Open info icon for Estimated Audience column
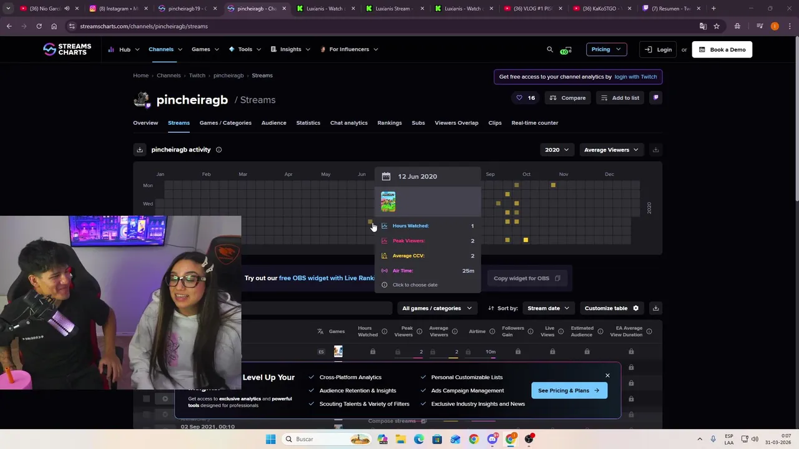 (600, 331)
